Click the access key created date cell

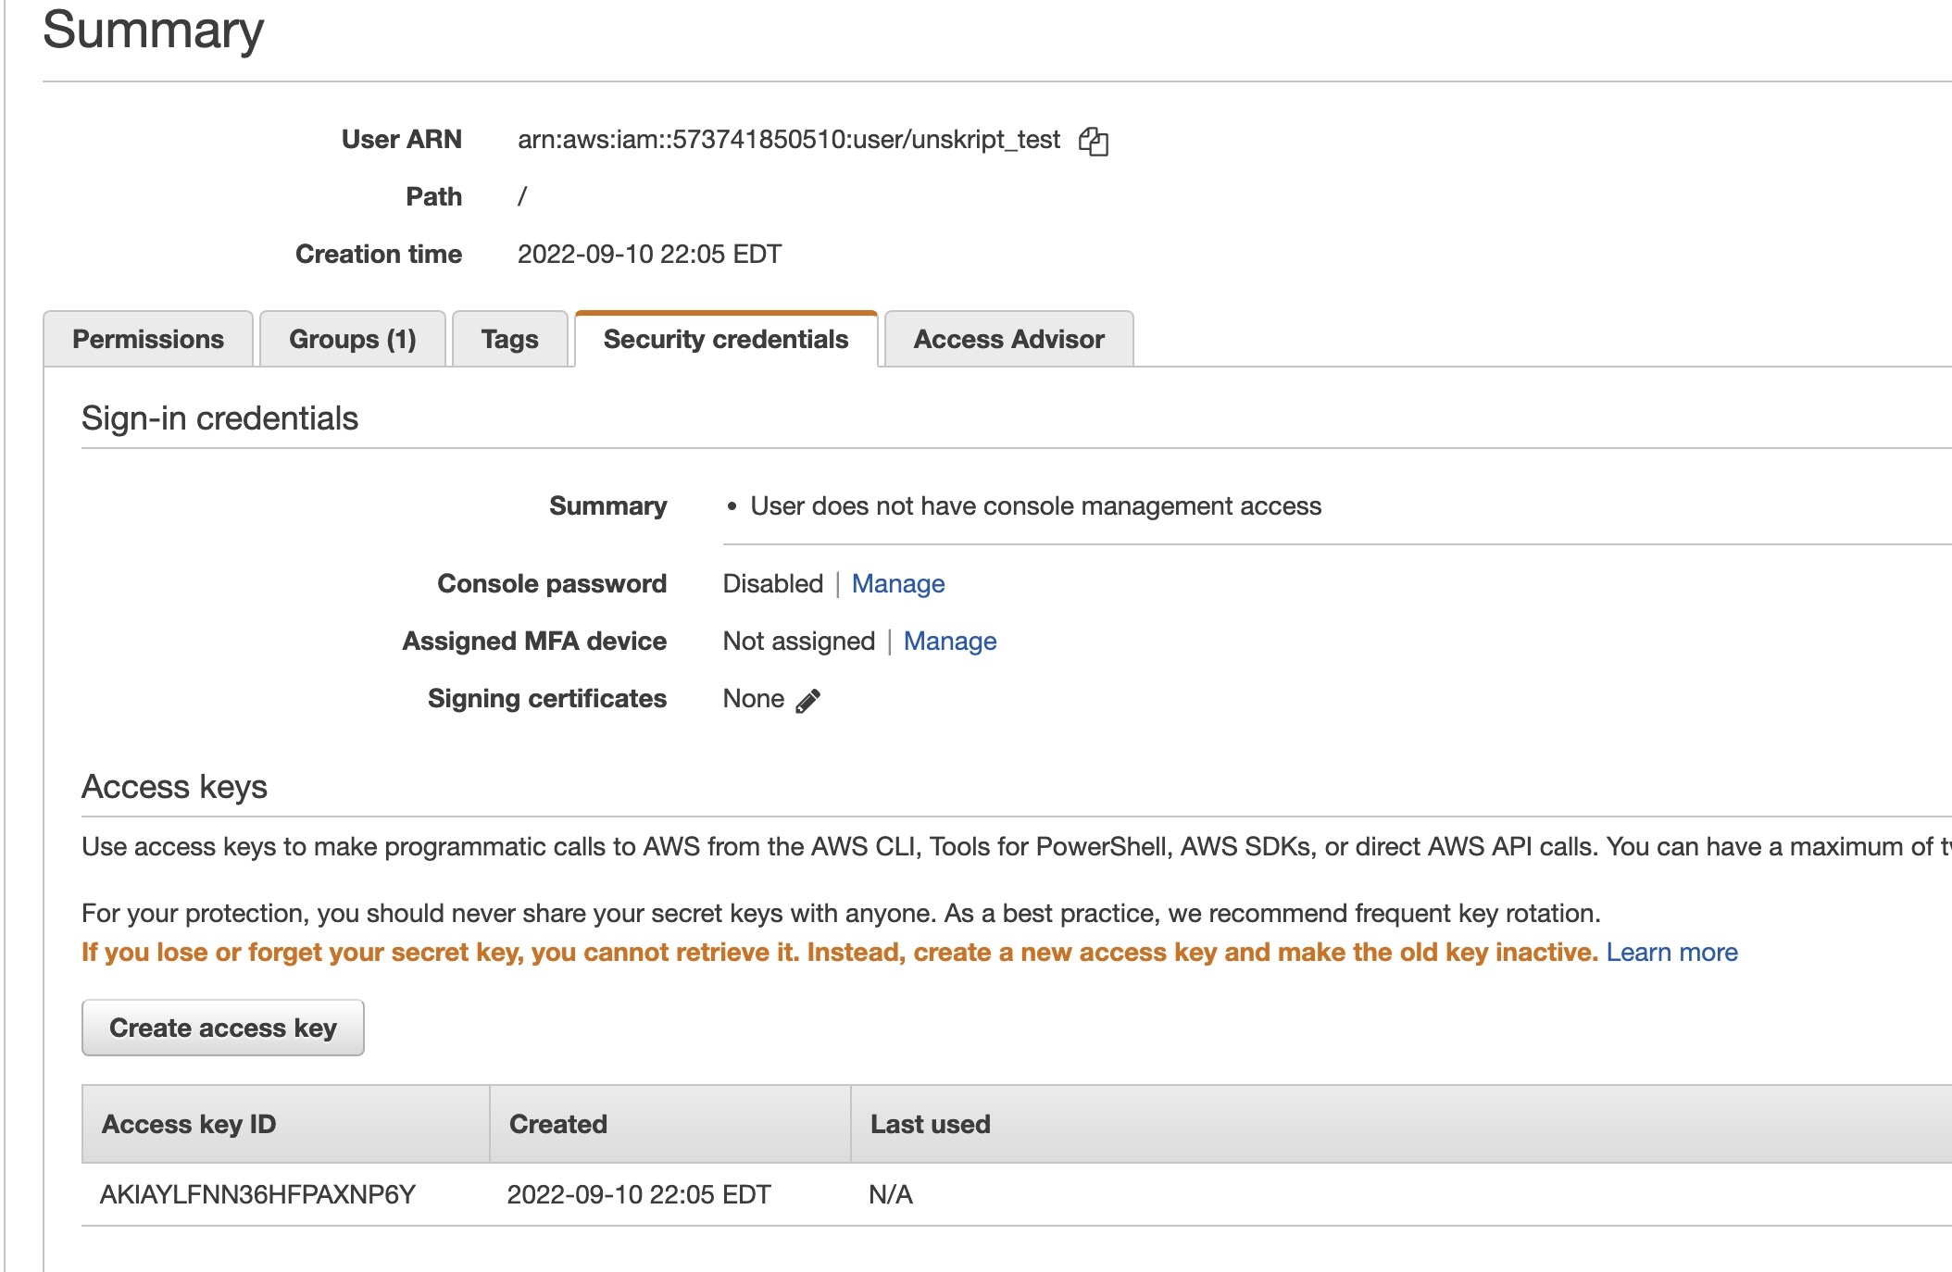click(638, 1195)
